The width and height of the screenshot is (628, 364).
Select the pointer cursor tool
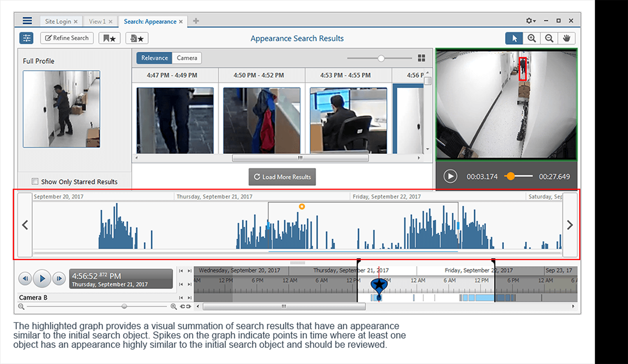[514, 38]
